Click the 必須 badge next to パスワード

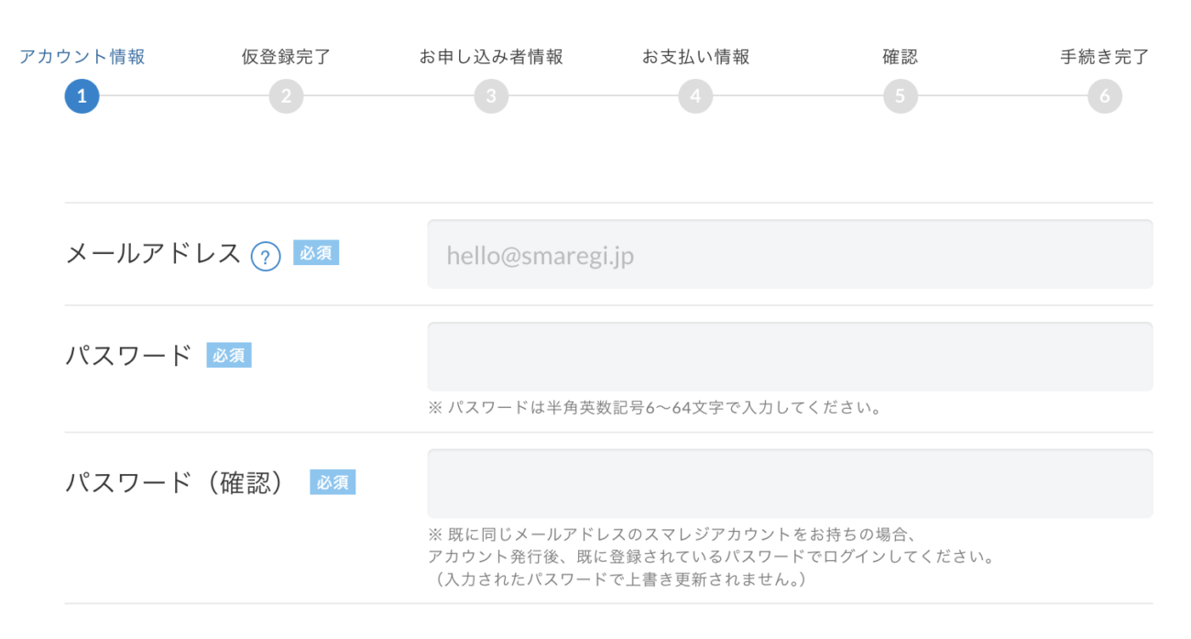point(229,356)
